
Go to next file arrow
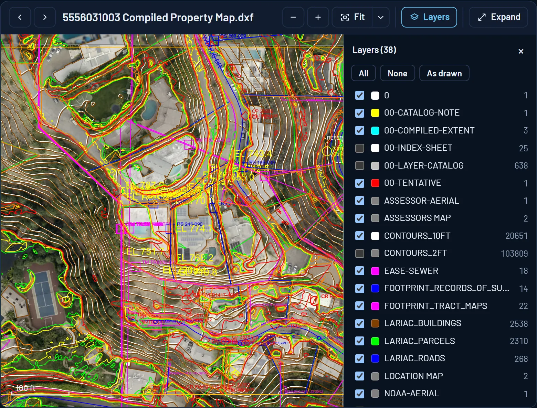[45, 17]
